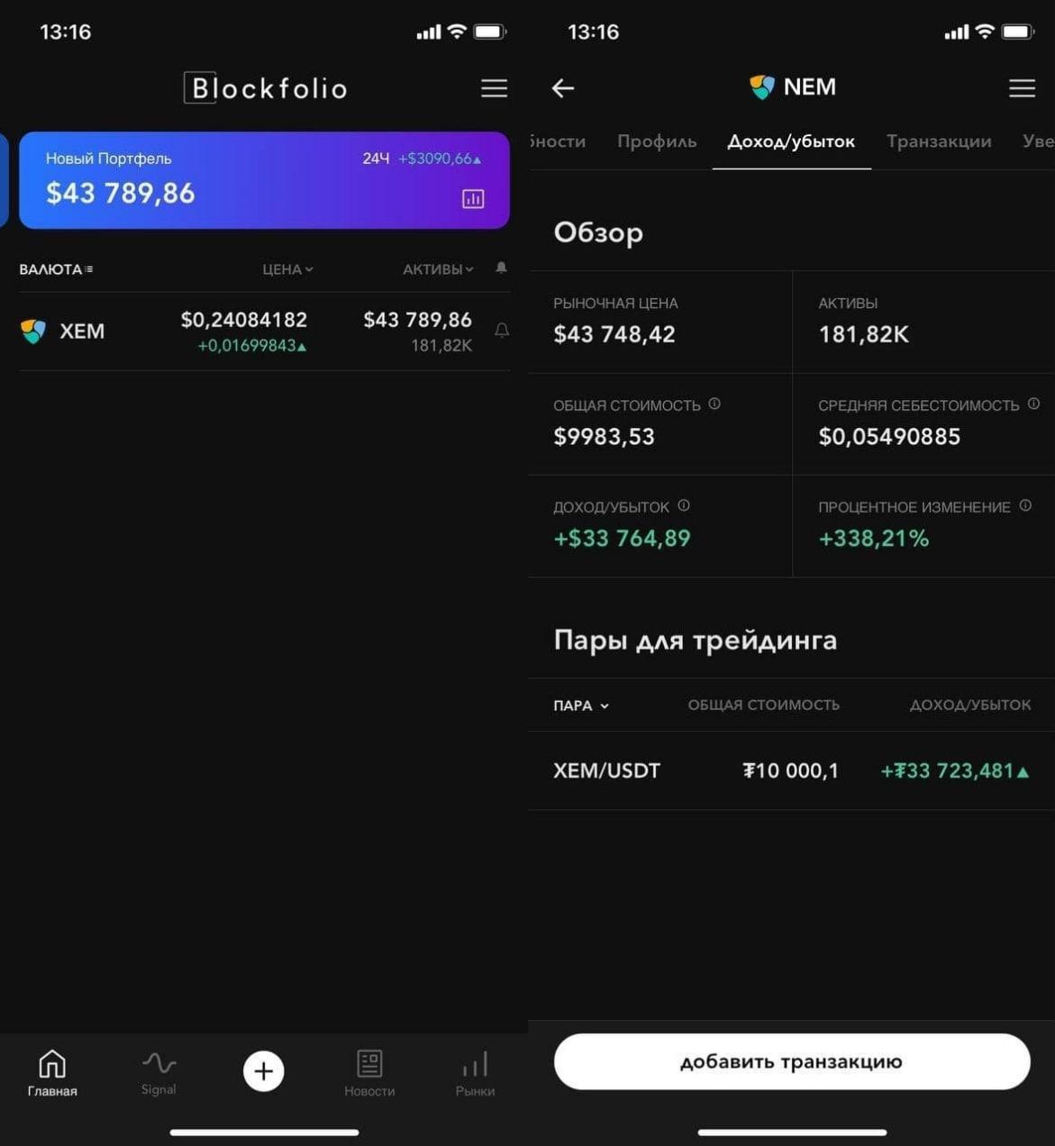Toggle the alert bell for the XEM row

click(x=502, y=331)
